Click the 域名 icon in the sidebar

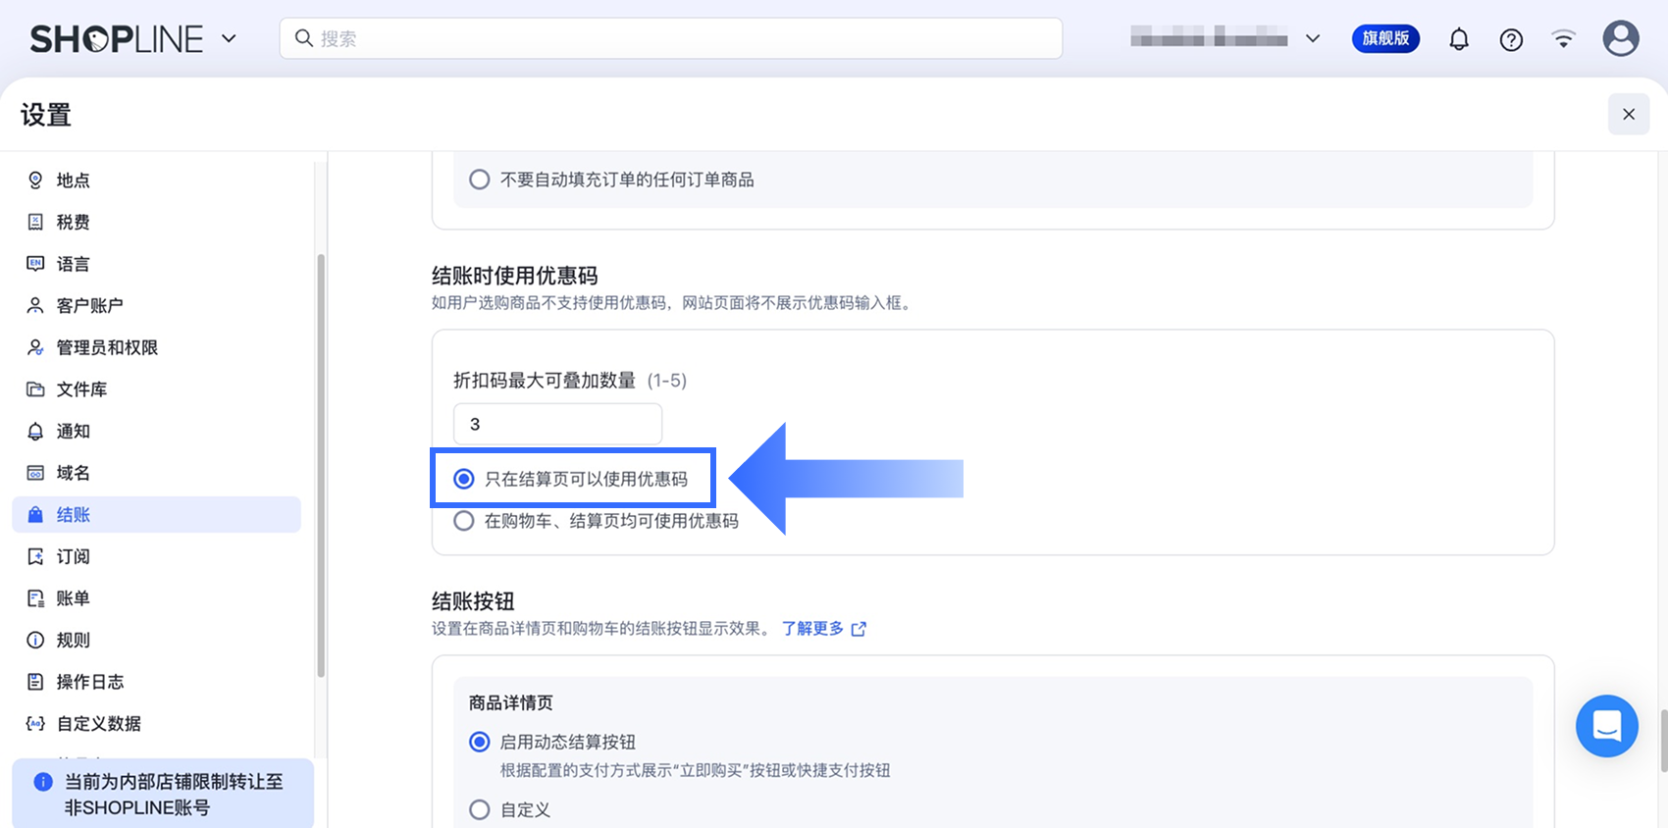pyautogui.click(x=35, y=473)
